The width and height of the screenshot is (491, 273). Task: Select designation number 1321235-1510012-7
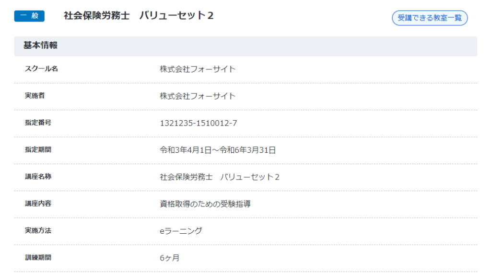point(199,124)
